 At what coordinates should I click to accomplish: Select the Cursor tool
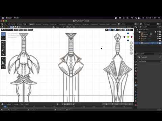[3, 38]
